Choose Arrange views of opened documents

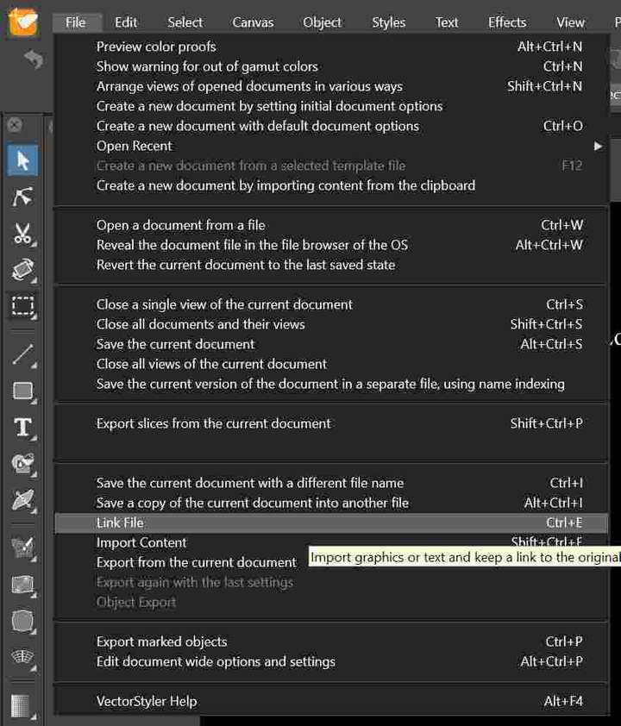click(331, 86)
